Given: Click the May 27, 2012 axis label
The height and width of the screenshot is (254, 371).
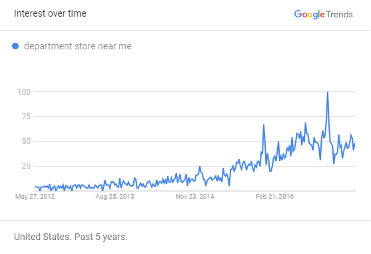Looking at the screenshot, I should click(35, 197).
